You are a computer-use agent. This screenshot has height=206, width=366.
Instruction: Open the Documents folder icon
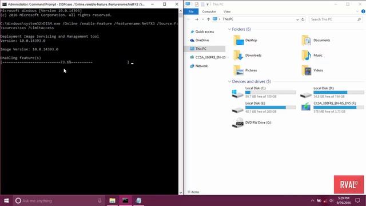tap(306, 41)
